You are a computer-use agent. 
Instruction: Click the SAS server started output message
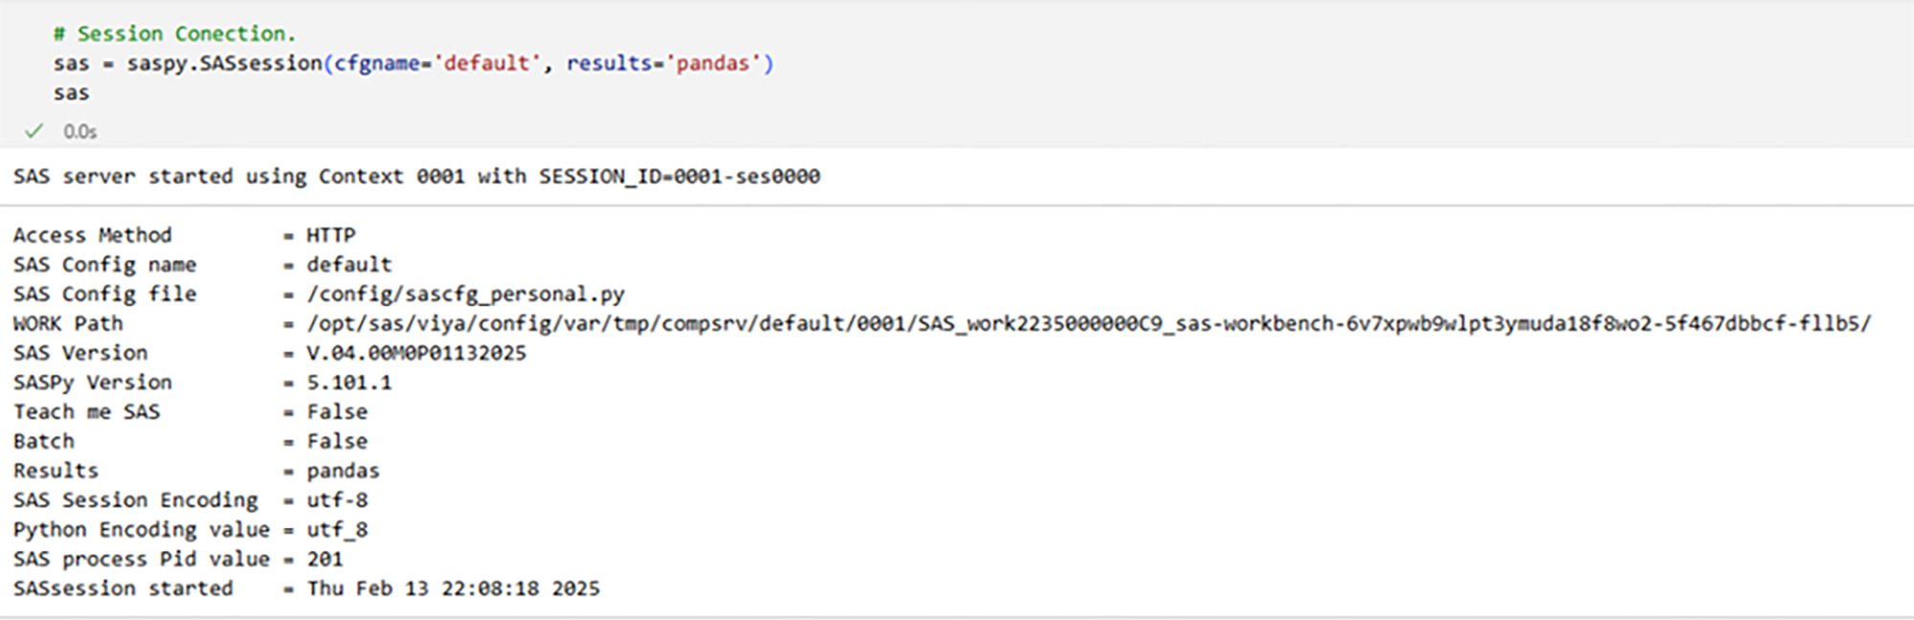pos(416,176)
